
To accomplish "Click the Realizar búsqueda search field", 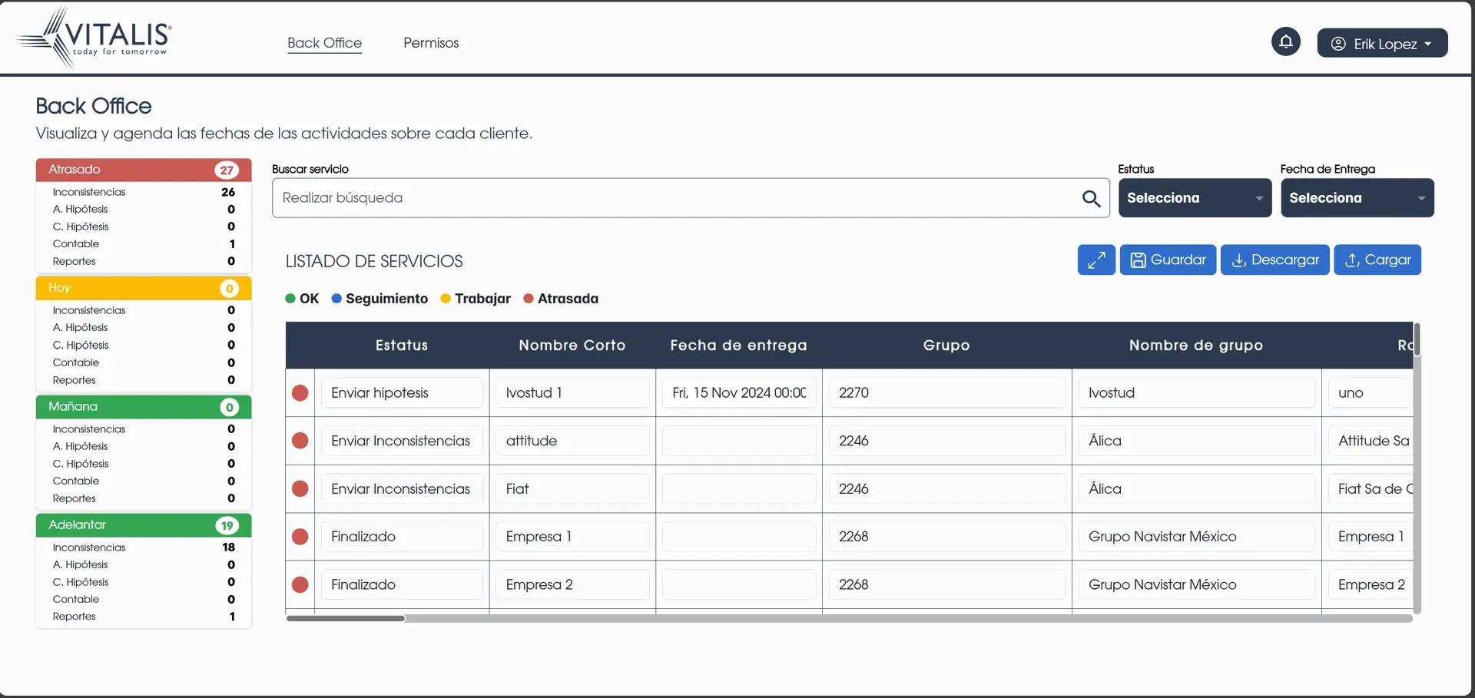I will [x=676, y=198].
